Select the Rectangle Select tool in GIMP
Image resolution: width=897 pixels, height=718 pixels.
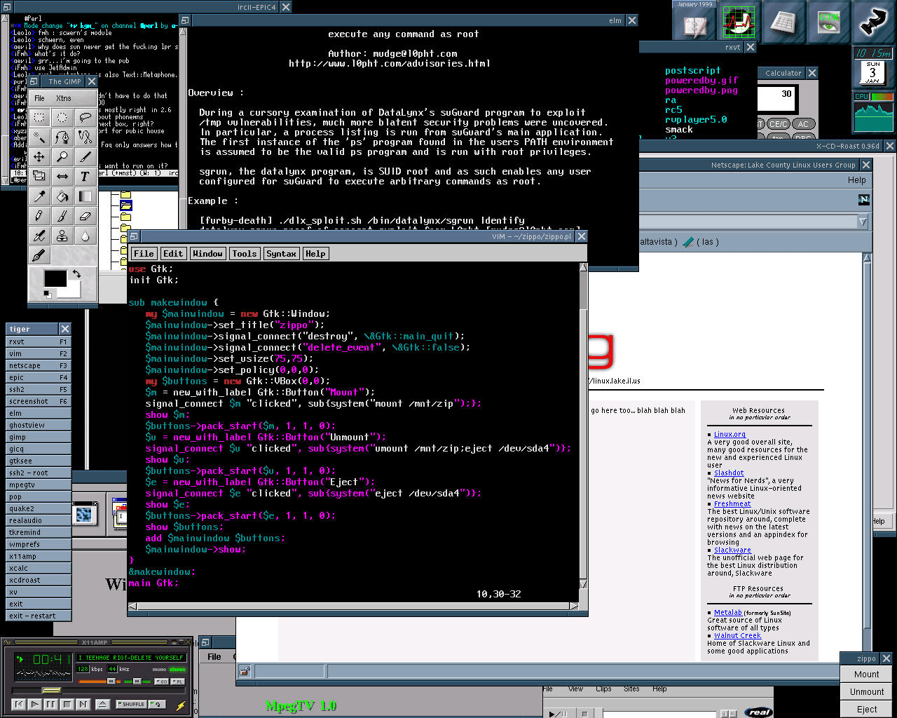(39, 118)
